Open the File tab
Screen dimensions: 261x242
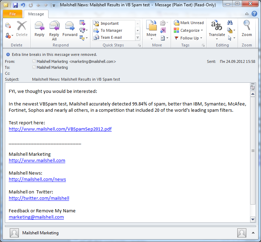click(13, 14)
